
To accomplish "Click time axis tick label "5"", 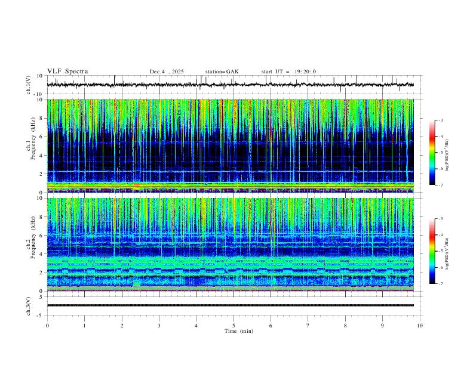I will pos(234,326).
